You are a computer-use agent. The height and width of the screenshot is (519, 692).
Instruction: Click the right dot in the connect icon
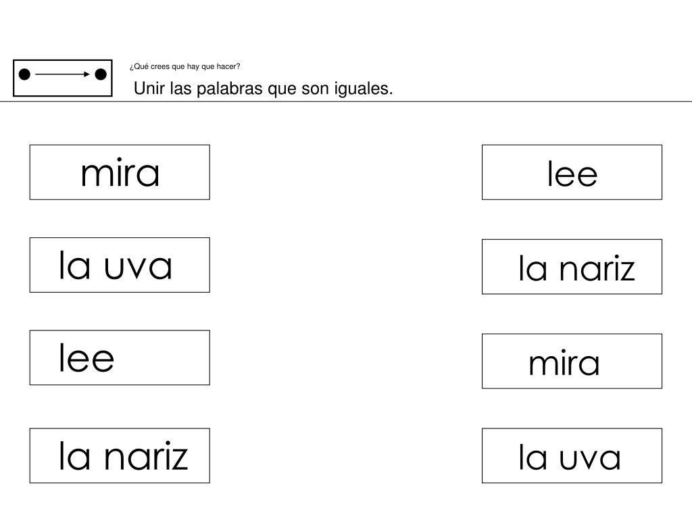tap(101, 74)
